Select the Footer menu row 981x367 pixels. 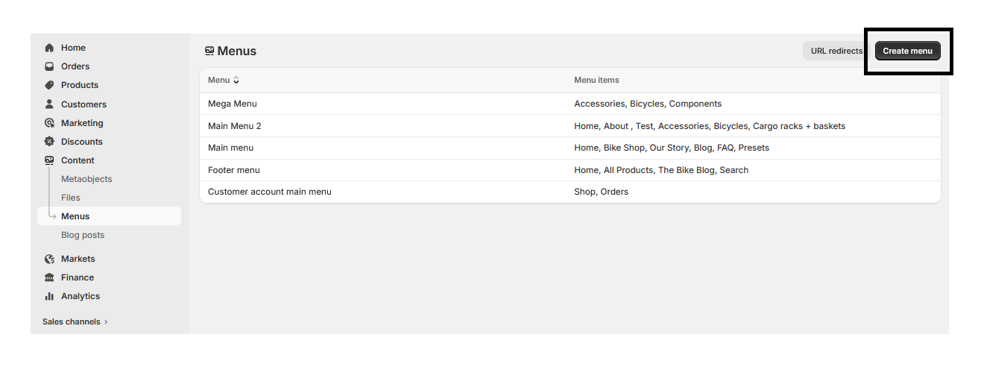point(234,170)
